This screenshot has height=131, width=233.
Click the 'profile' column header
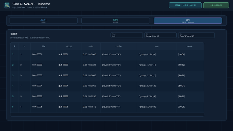coord(119,46)
